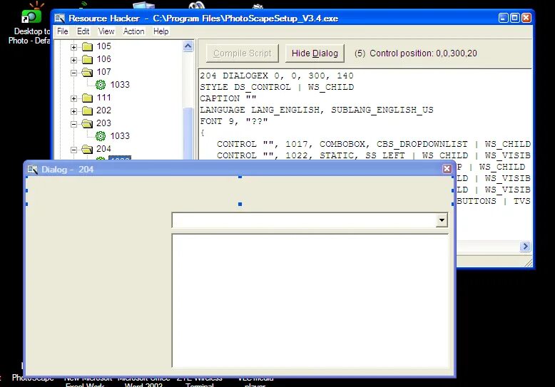The height and width of the screenshot is (387, 555).
Task: Maximize the Resource Hacker window
Action: coord(514,18)
